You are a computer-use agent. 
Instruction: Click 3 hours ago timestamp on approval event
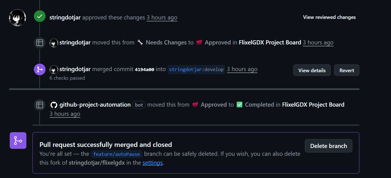coord(162,17)
